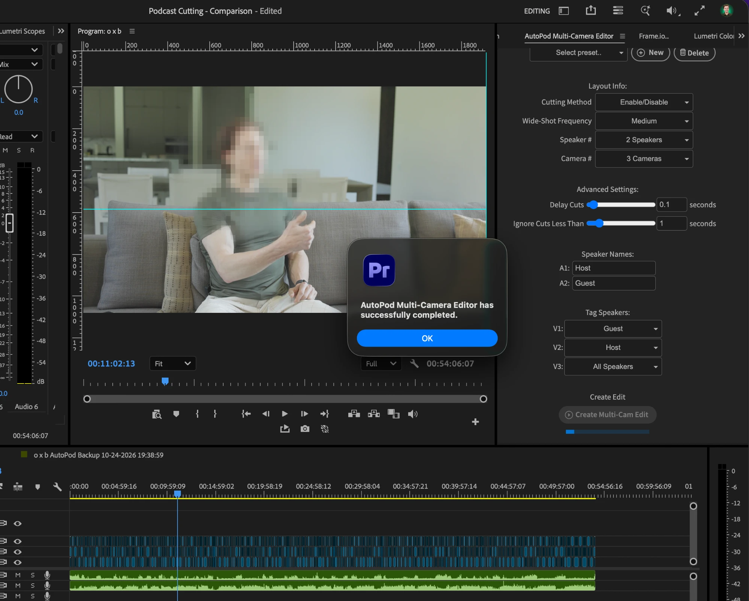Toggle visibility of the top video track
The height and width of the screenshot is (601, 749).
point(18,523)
